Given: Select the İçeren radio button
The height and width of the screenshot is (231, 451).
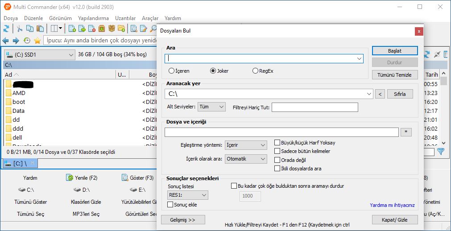Looking at the screenshot, I should [171, 71].
